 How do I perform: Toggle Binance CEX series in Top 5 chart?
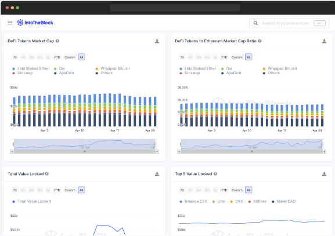click(193, 201)
